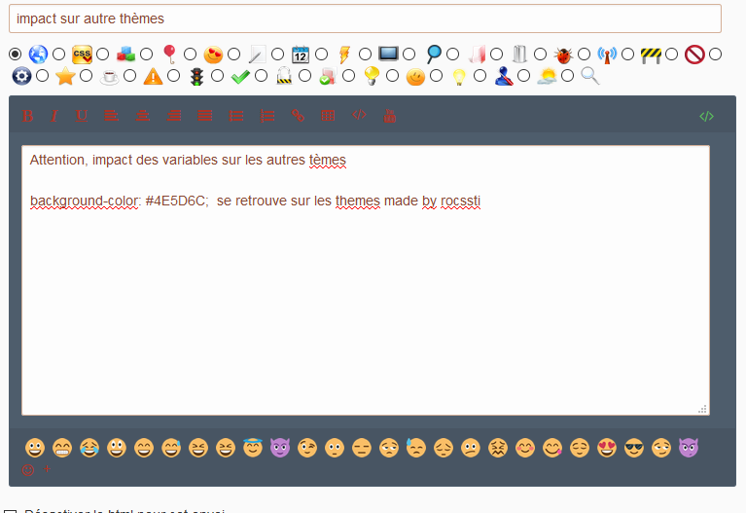Align text left in editor toolbar
The width and height of the screenshot is (746, 513).
(111, 116)
